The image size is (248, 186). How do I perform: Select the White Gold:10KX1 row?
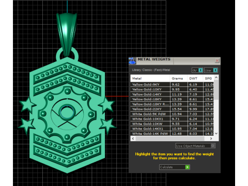coord(173,119)
